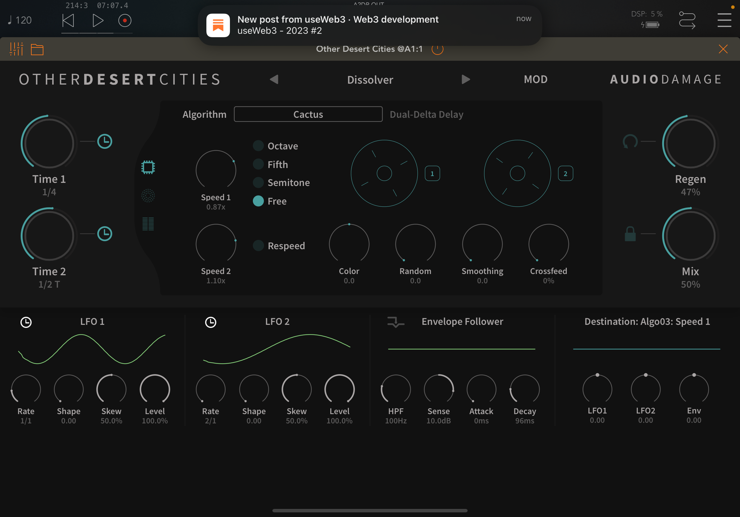Toggle the MOD panel

tap(535, 79)
